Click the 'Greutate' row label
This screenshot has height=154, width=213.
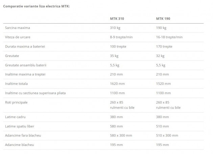12,56
